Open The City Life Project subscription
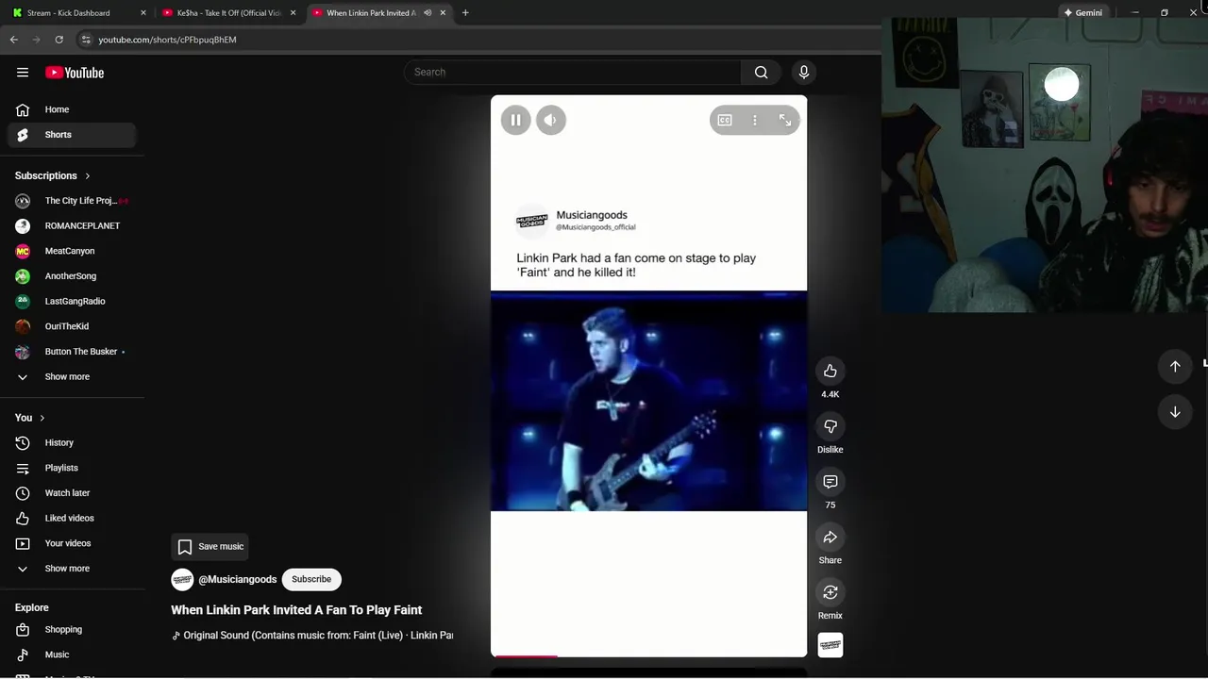 tap(72, 201)
